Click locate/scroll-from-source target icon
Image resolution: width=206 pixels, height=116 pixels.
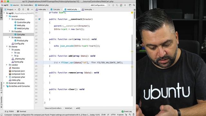pos(19,9)
